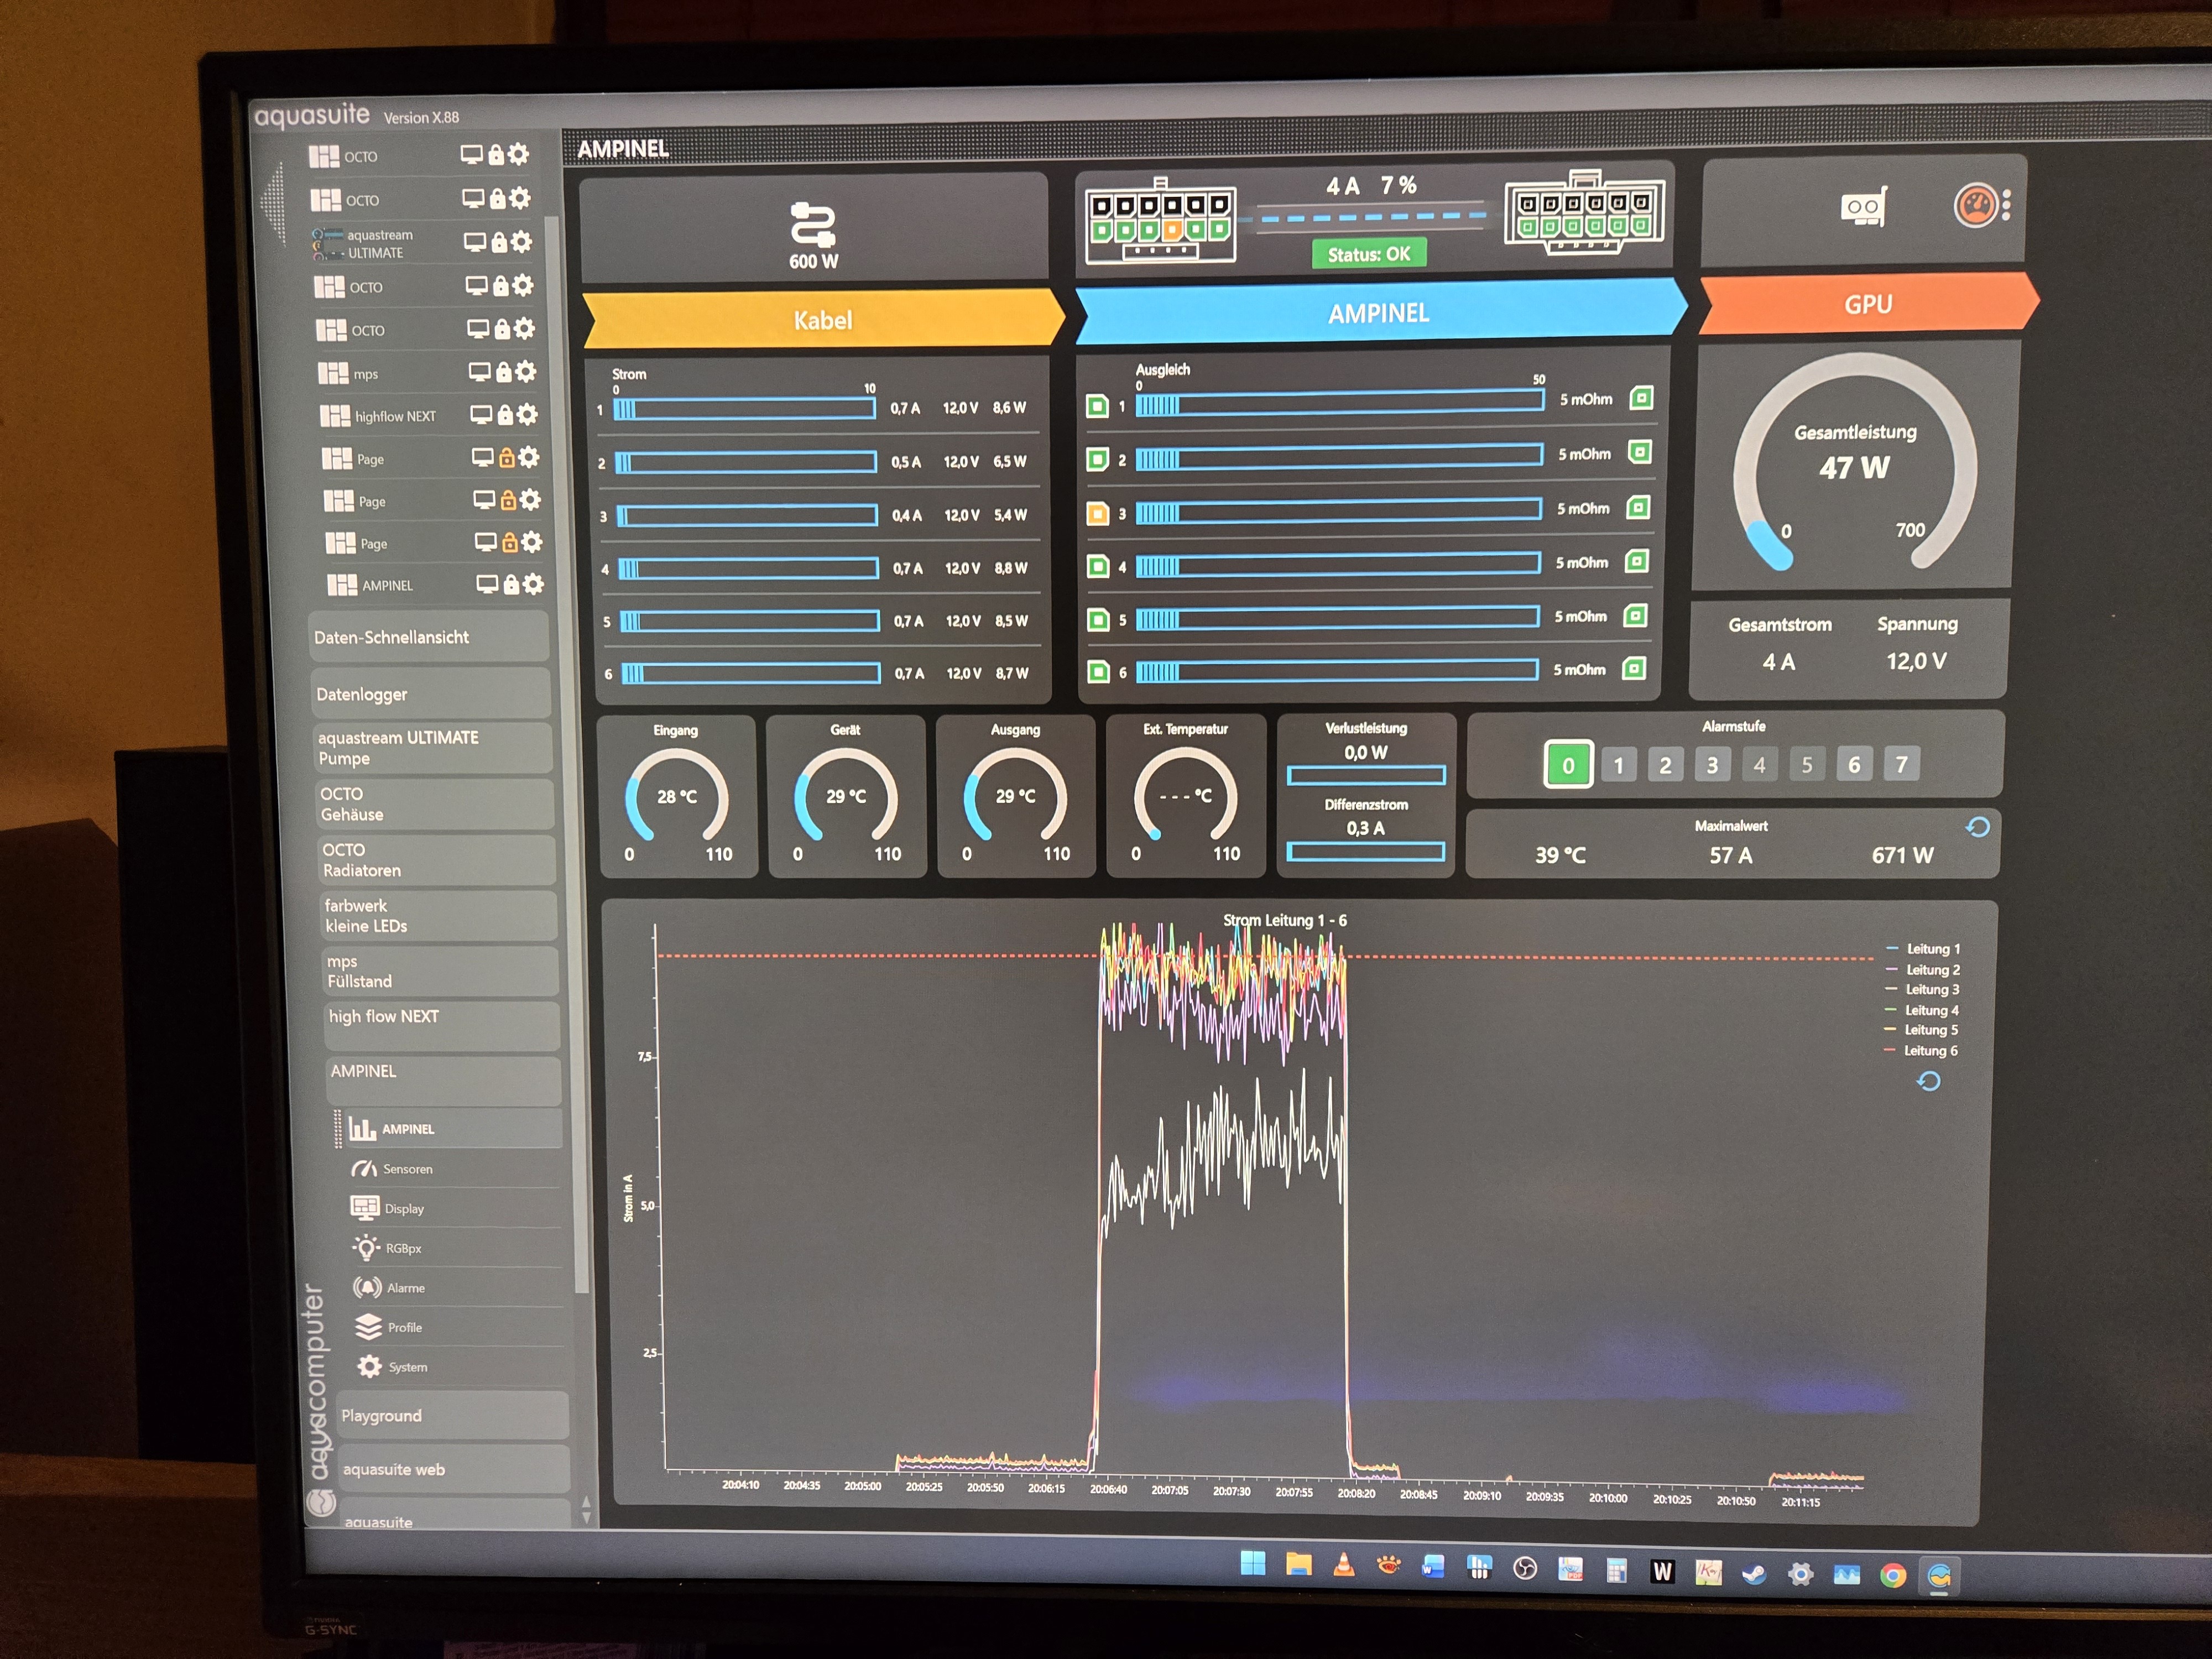Open the Alarme page in the sidebar
This screenshot has height=1659, width=2212.
[405, 1288]
